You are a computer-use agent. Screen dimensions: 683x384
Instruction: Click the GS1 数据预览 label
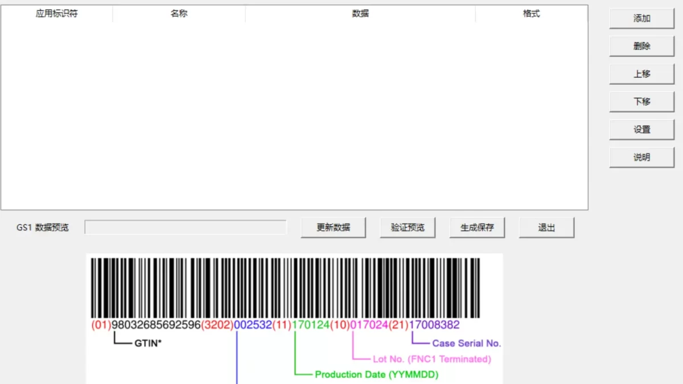pos(43,228)
